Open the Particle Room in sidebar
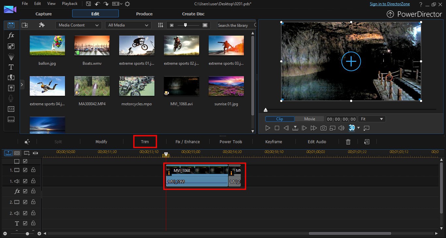Image resolution: width=446 pixels, height=238 pixels. (x=11, y=57)
